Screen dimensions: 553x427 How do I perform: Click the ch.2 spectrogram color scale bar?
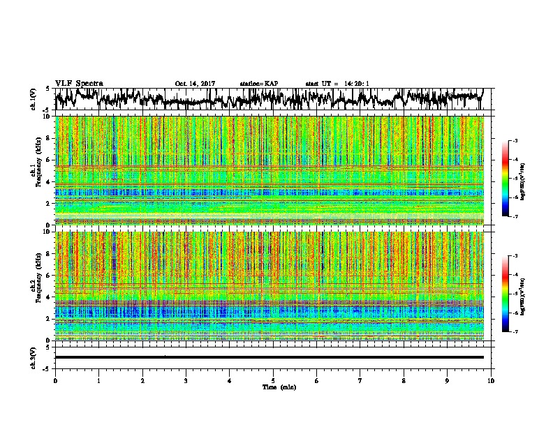[x=506, y=294]
